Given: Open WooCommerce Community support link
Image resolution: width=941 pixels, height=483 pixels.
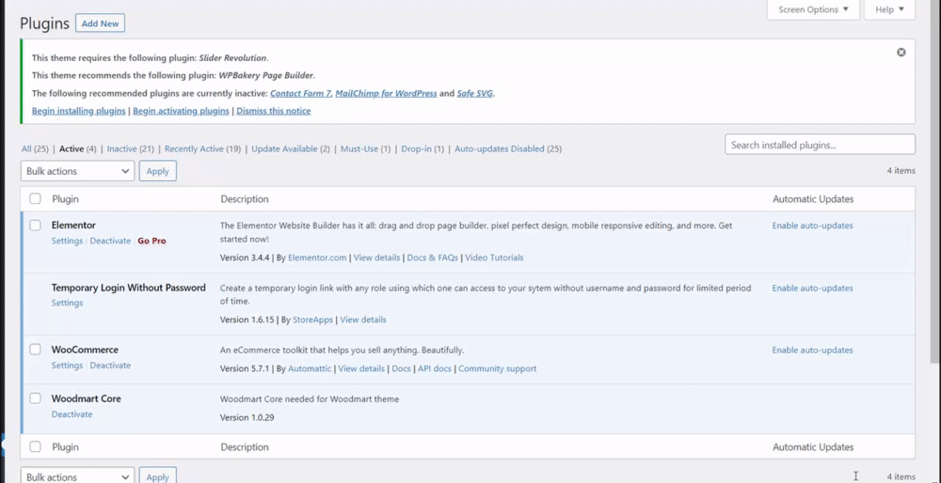Looking at the screenshot, I should point(498,368).
